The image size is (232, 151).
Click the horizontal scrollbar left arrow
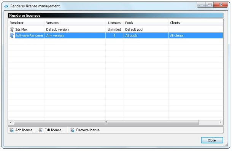click(x=11, y=122)
